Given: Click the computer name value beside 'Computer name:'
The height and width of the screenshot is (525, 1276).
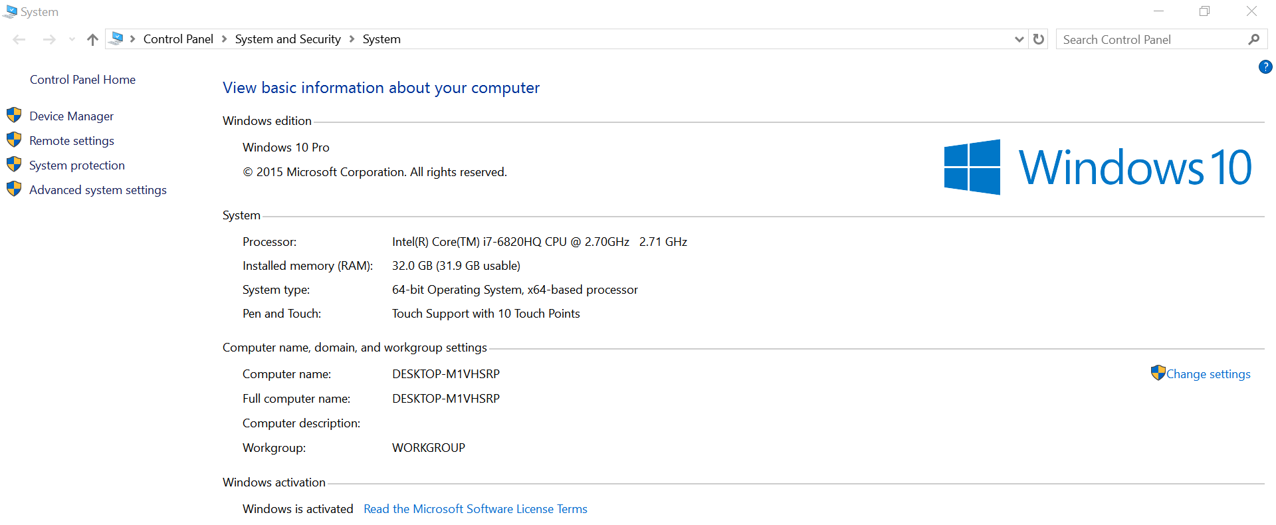Looking at the screenshot, I should tap(446, 374).
